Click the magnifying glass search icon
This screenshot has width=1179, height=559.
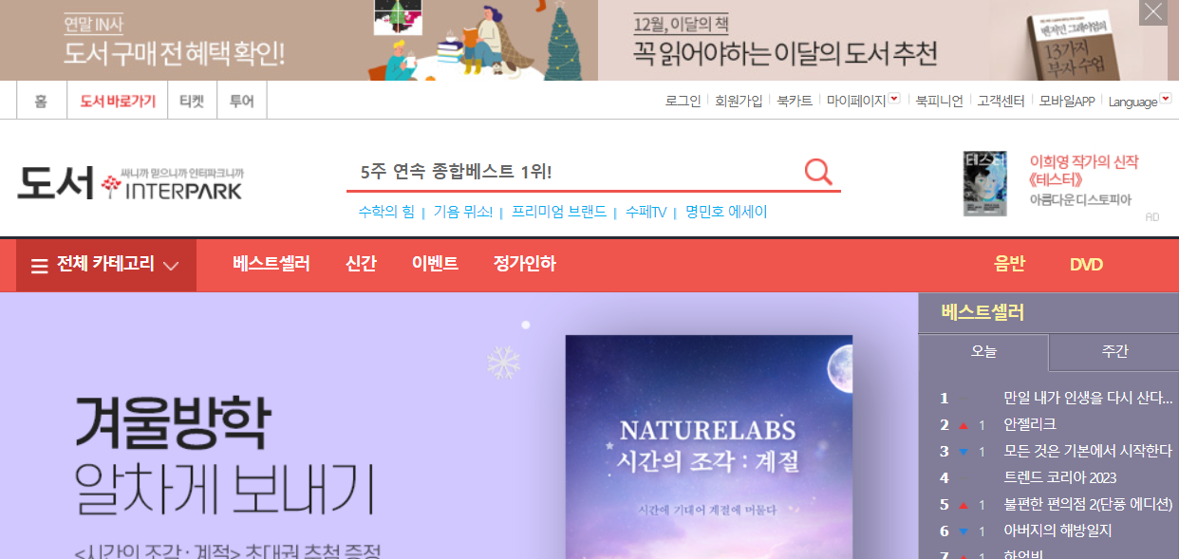pos(817,172)
